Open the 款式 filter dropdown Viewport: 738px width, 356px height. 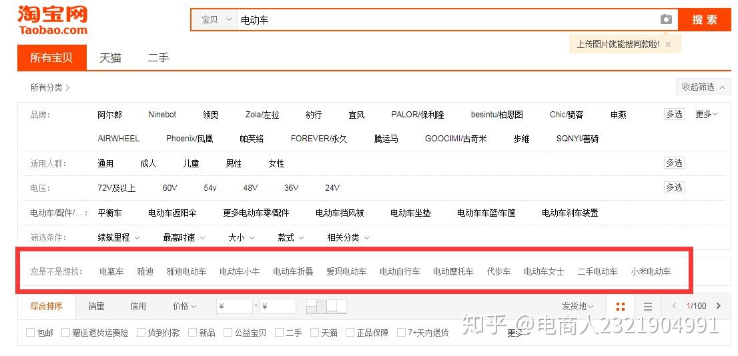290,238
